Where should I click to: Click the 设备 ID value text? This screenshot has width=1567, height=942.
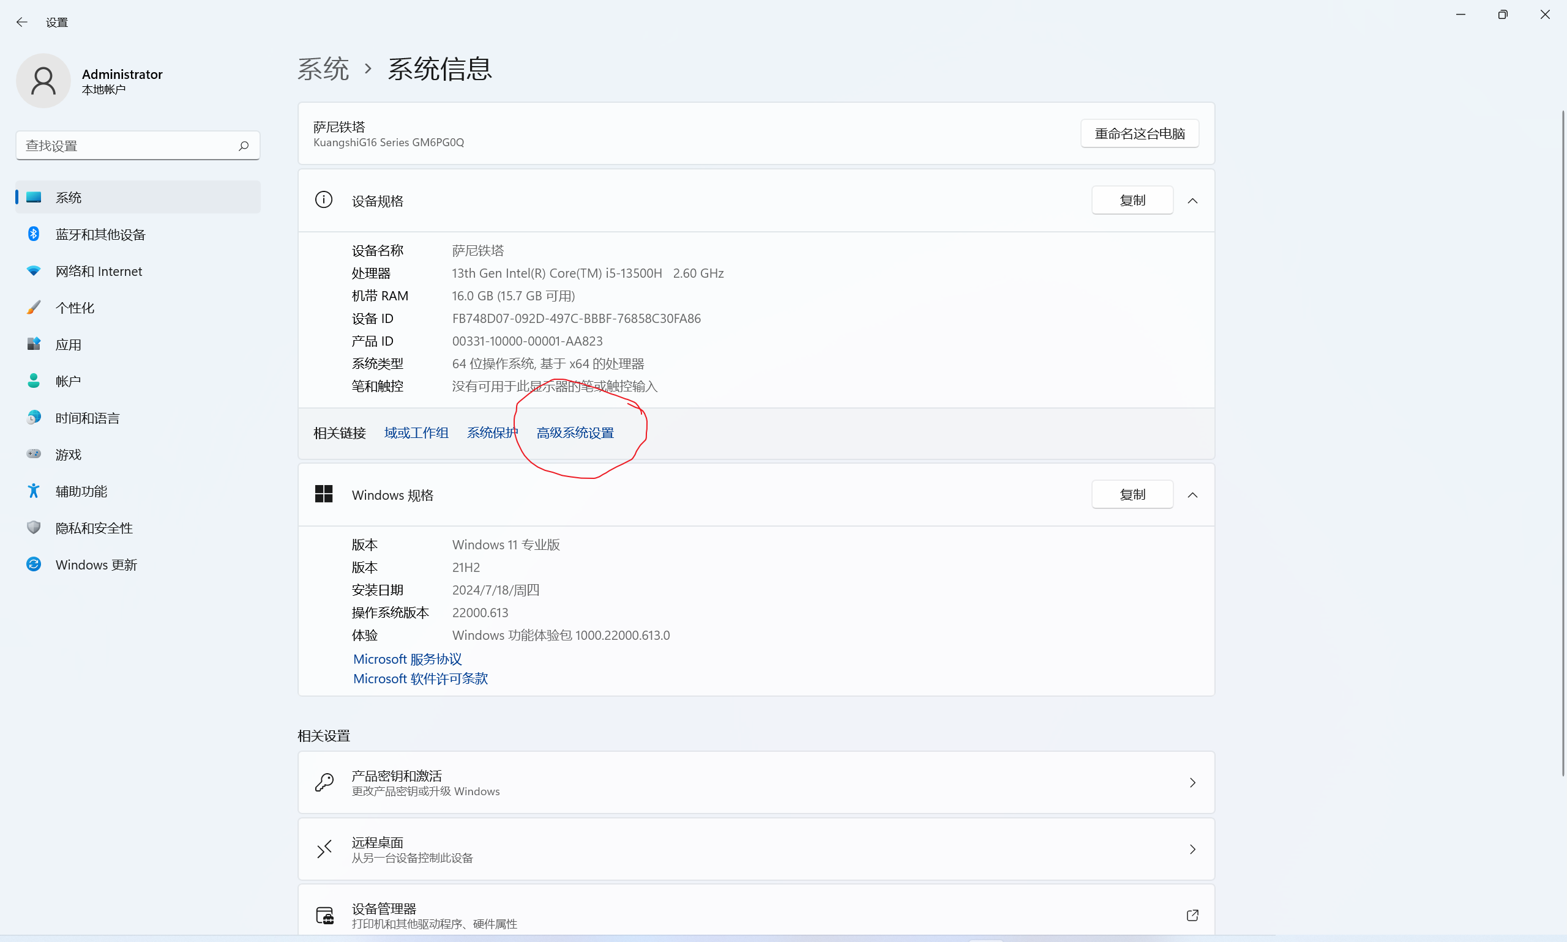coord(576,319)
